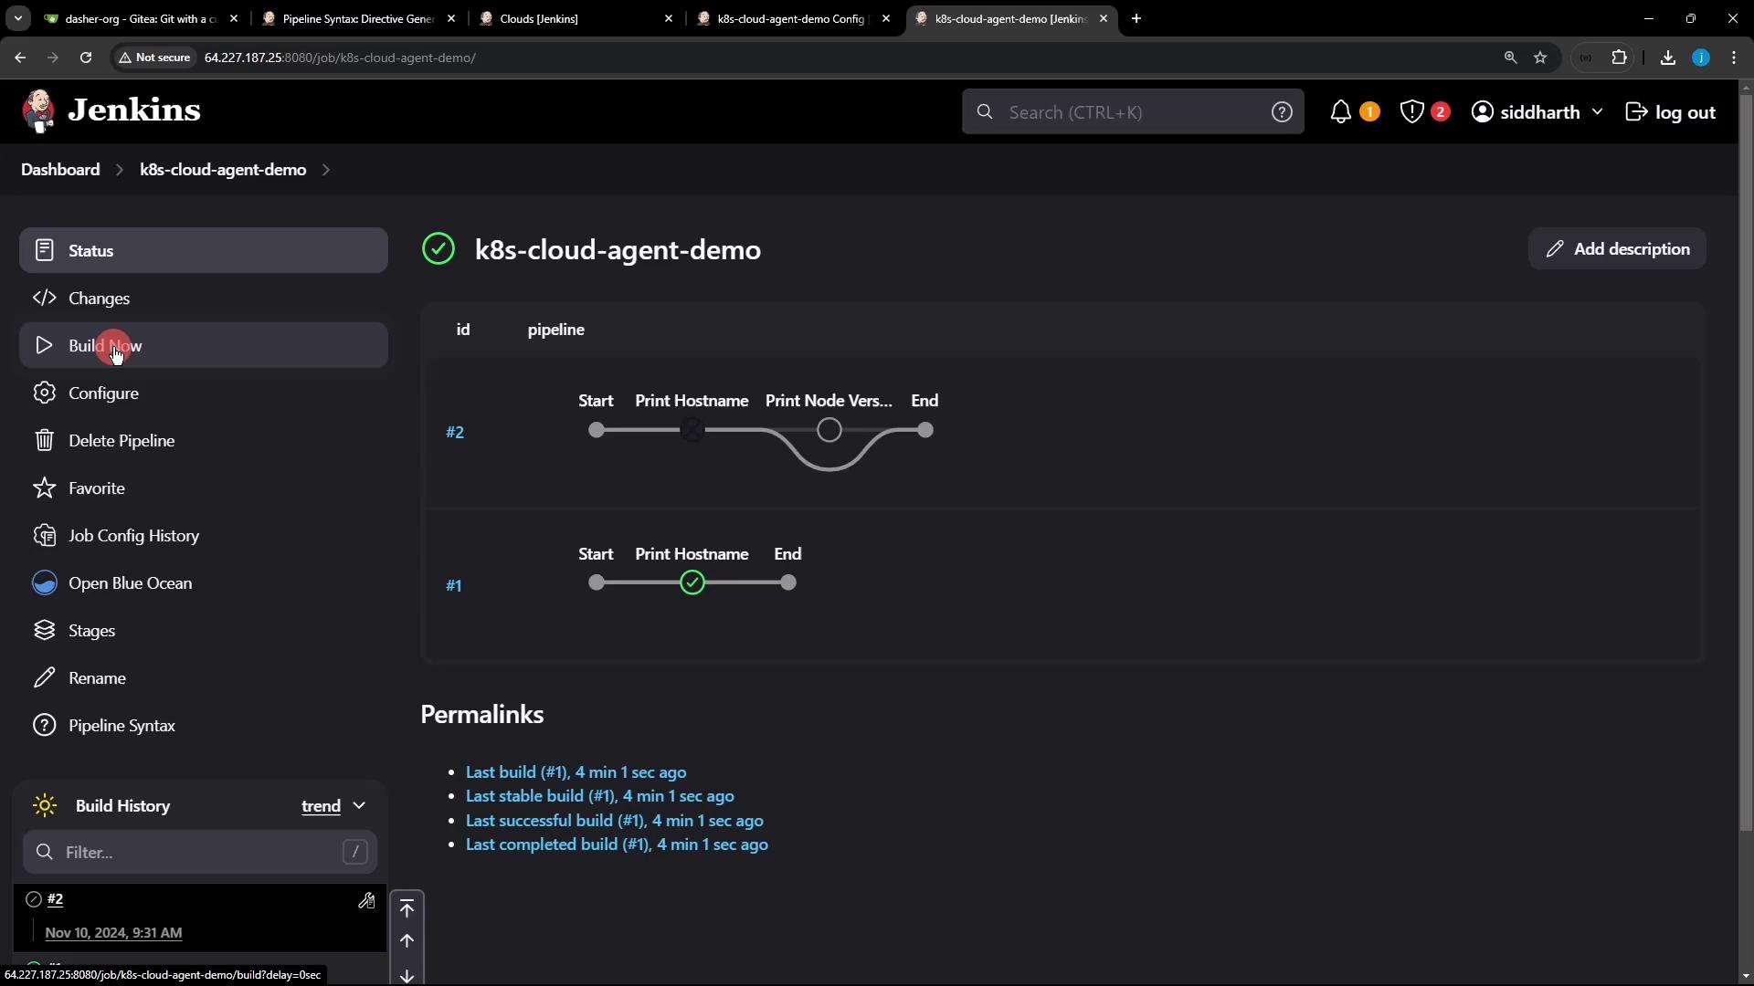Image resolution: width=1754 pixels, height=986 pixels.
Task: Click the Favorite star in the sidebar
Action: tap(96, 488)
